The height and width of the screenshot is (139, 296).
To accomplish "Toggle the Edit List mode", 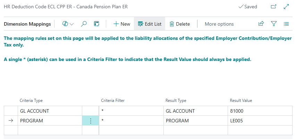I will pos(150,24).
